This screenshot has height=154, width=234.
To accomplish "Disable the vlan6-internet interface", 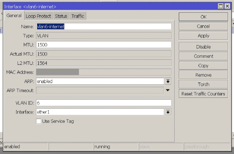I will (204, 47).
